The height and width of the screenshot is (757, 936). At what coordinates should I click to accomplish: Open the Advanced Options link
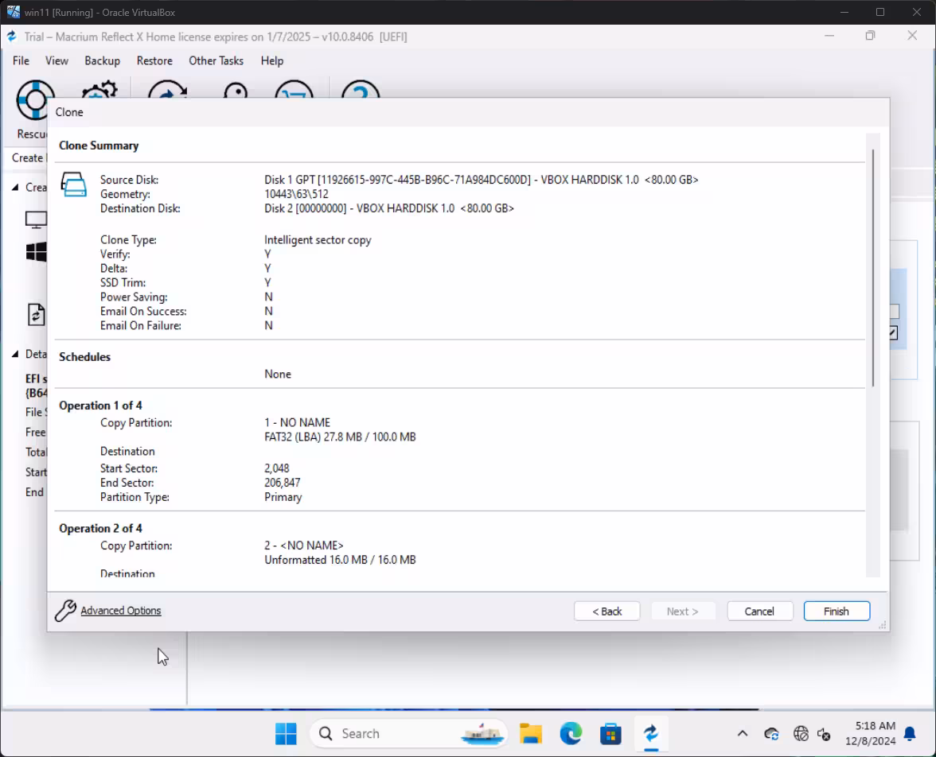pyautogui.click(x=121, y=611)
